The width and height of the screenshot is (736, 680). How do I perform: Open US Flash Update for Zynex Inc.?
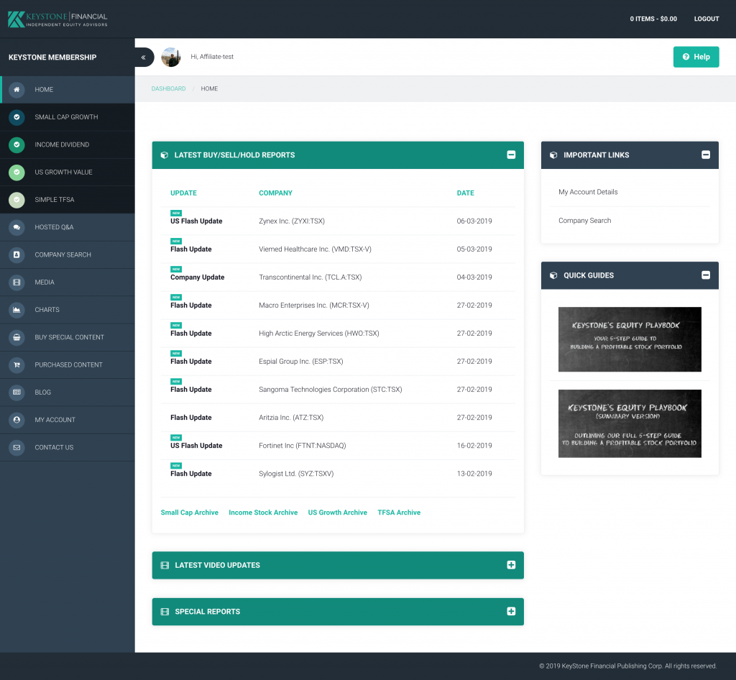[x=196, y=221]
